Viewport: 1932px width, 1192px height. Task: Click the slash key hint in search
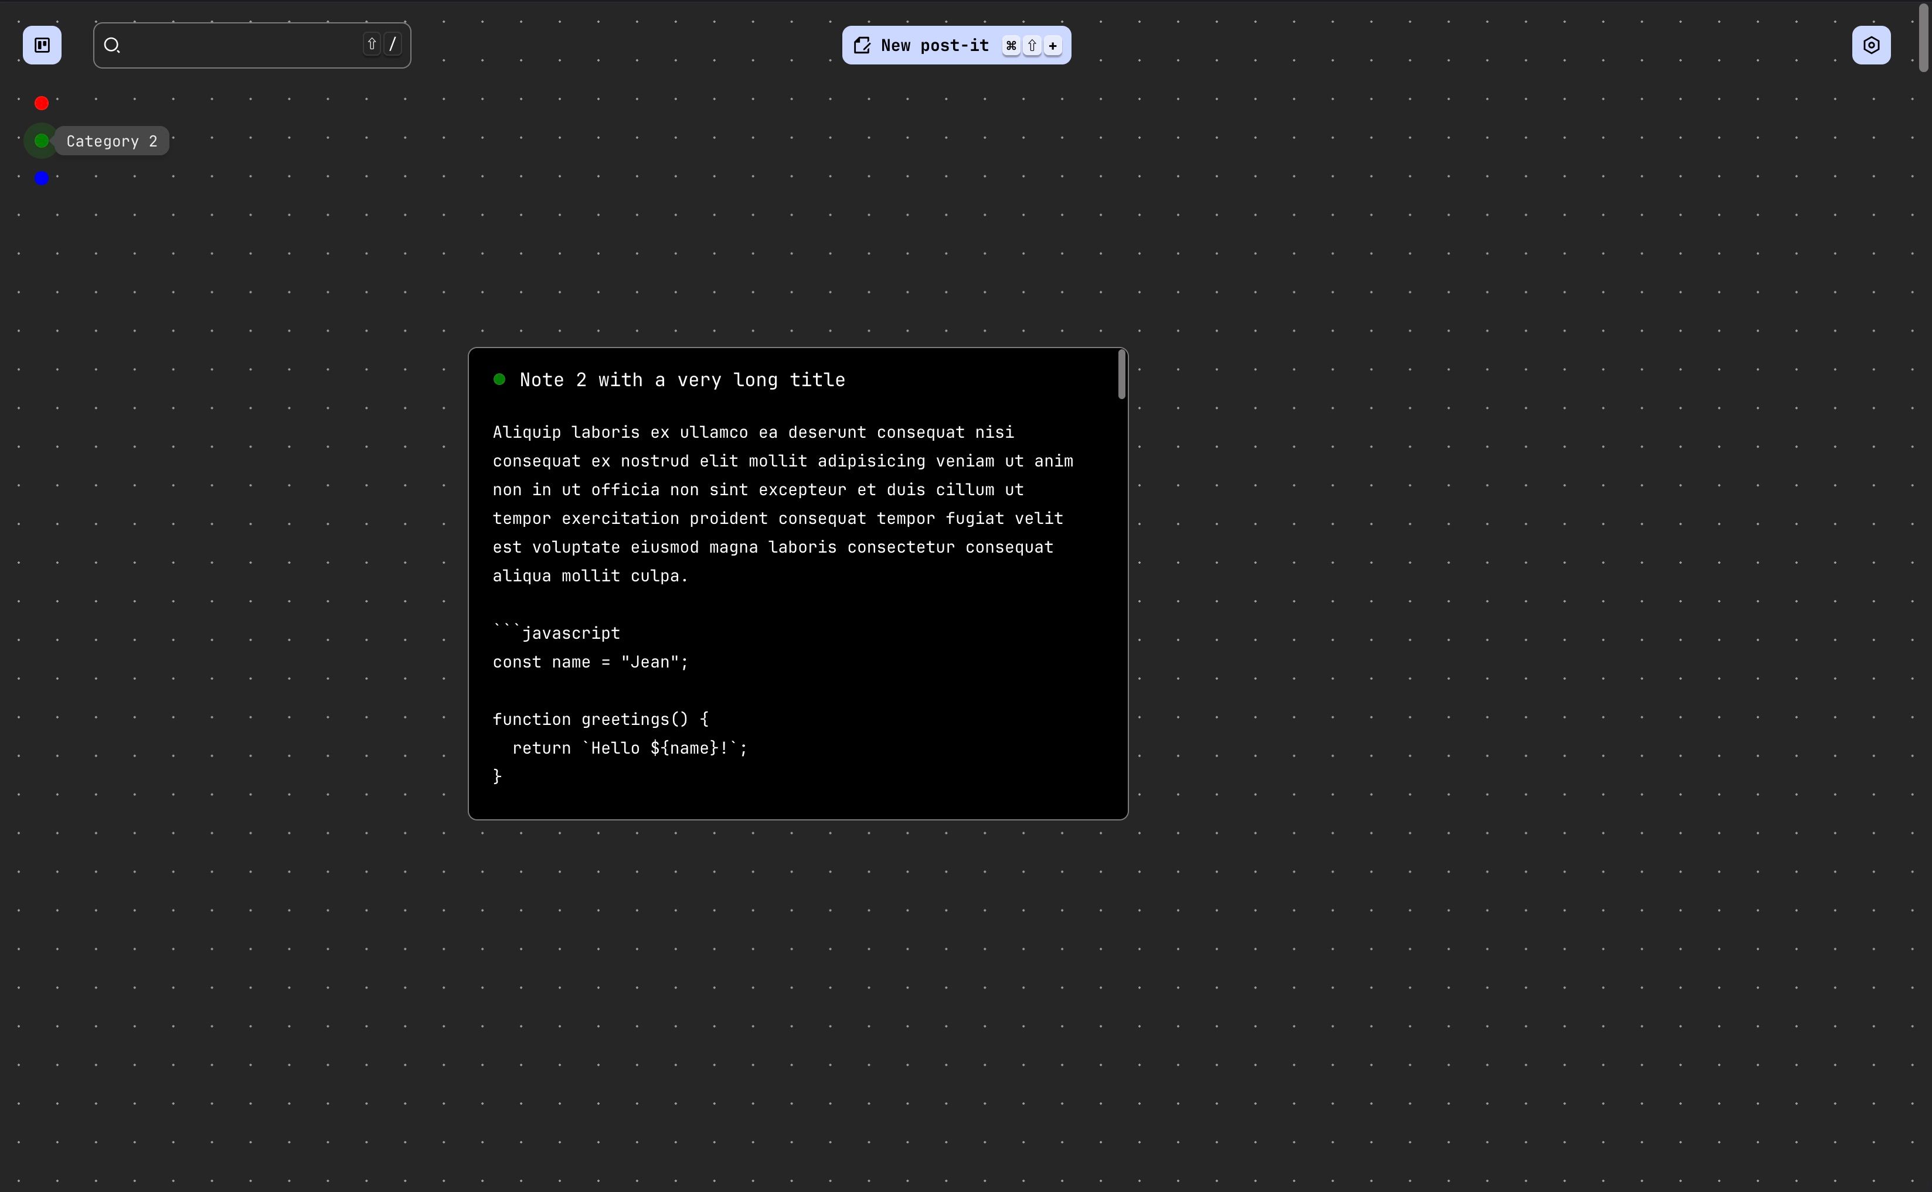[x=393, y=44]
